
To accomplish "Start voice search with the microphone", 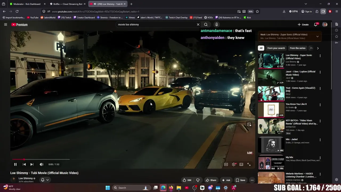I will (217, 25).
